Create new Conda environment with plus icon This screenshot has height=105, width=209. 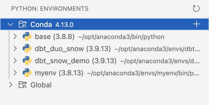[x=197, y=24]
